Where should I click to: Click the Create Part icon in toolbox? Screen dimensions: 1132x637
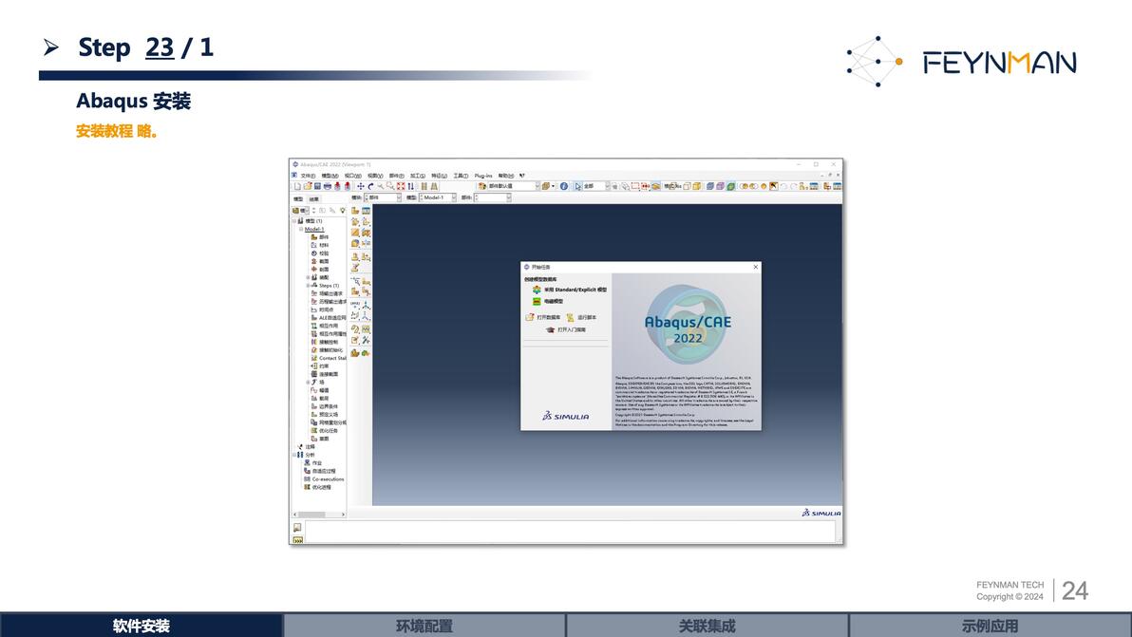pos(355,211)
